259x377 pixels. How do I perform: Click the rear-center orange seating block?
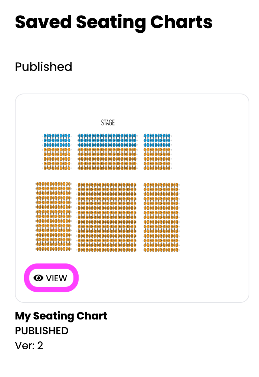point(107,217)
